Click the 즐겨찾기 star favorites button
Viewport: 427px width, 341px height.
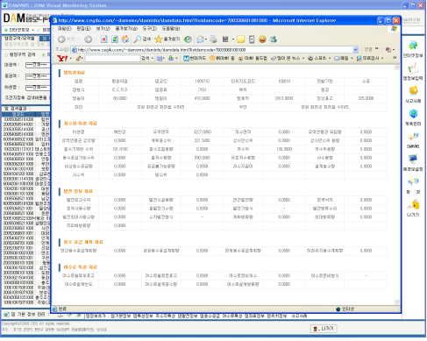167,39
